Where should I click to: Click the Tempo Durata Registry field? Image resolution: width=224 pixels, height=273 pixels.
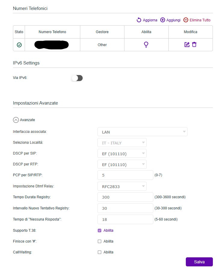tap(125, 197)
